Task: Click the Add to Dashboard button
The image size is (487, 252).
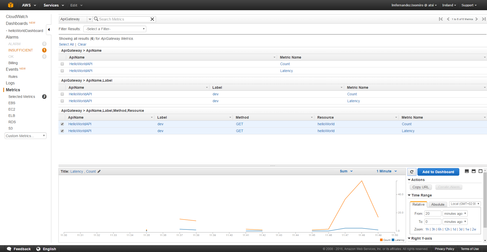Action: (x=438, y=172)
